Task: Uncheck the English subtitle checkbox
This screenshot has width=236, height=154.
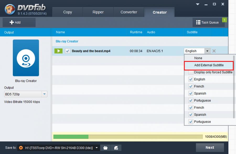Action: [x=191, y=79]
